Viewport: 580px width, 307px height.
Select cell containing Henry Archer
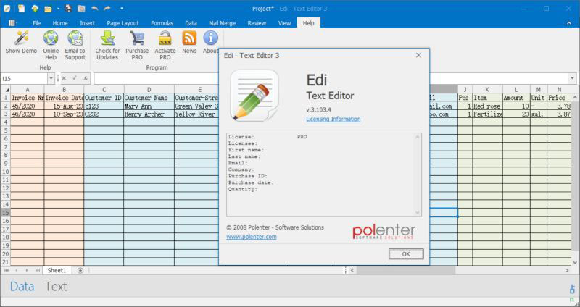149,114
